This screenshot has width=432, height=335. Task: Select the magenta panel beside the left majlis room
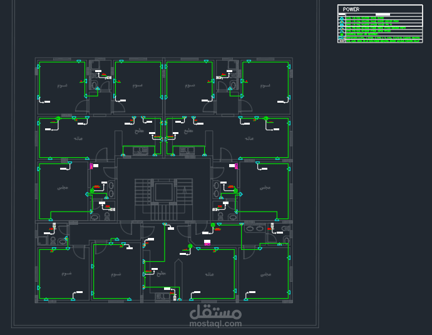coord(91,166)
